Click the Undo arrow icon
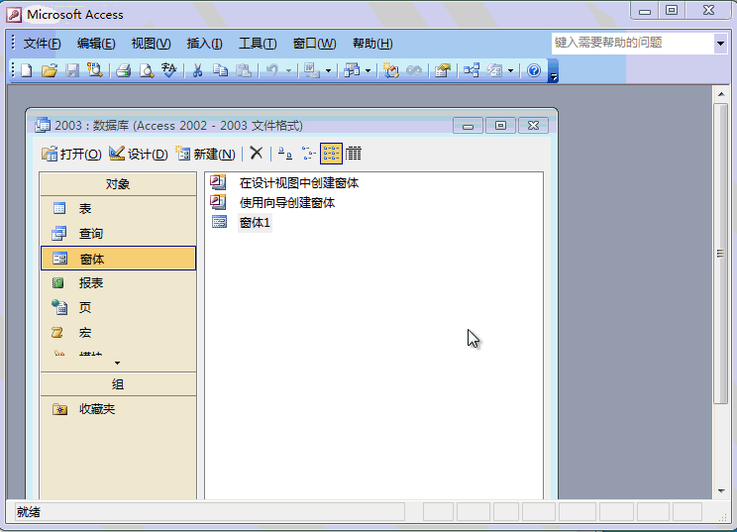This screenshot has width=737, height=532. [x=272, y=71]
